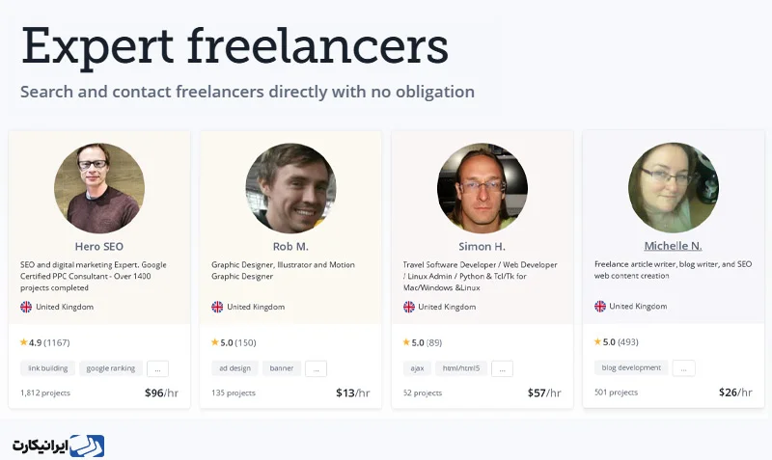Click the rating star on Hero SEO card

click(x=23, y=342)
